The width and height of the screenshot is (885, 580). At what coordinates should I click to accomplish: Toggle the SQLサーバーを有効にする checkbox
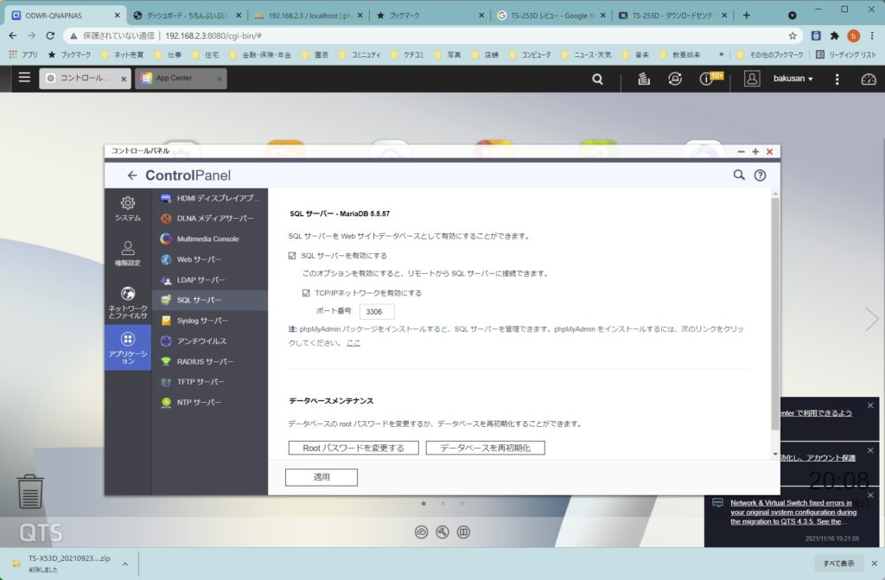(292, 256)
